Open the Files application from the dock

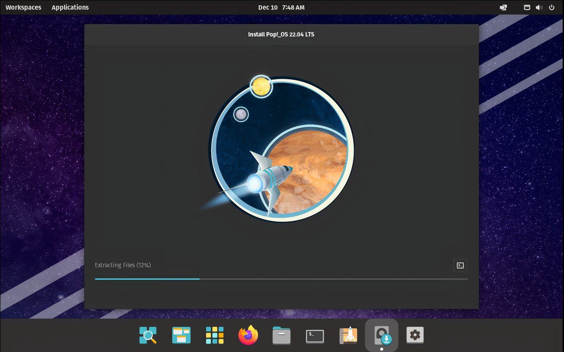(281, 334)
